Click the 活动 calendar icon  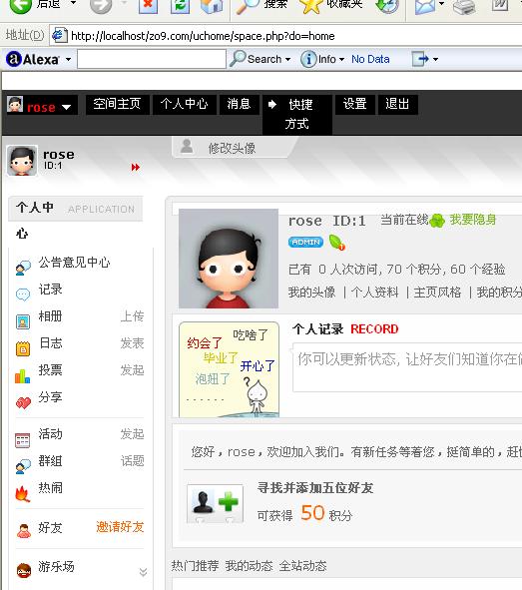[23, 440]
